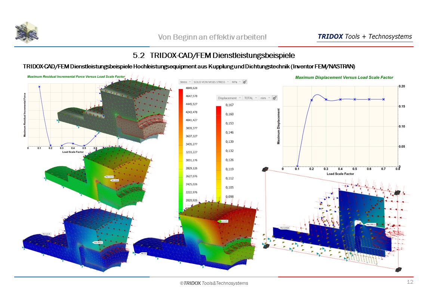Open the displacement legend settings gear
The width and height of the screenshot is (428, 305).
(275, 98)
